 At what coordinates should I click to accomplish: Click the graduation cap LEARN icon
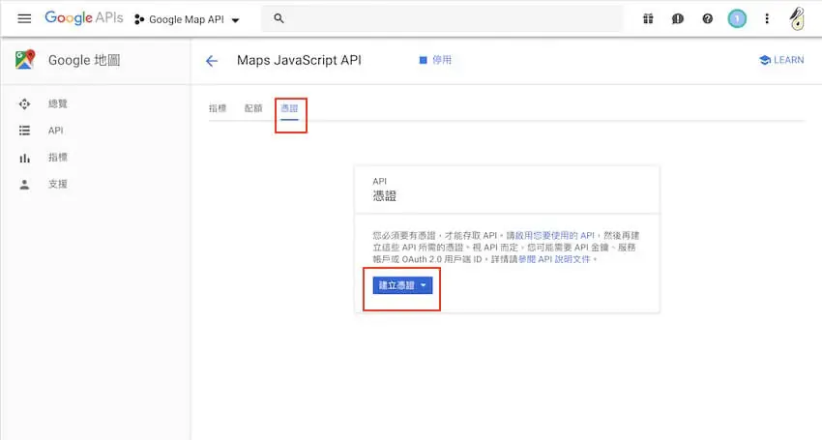tap(765, 60)
